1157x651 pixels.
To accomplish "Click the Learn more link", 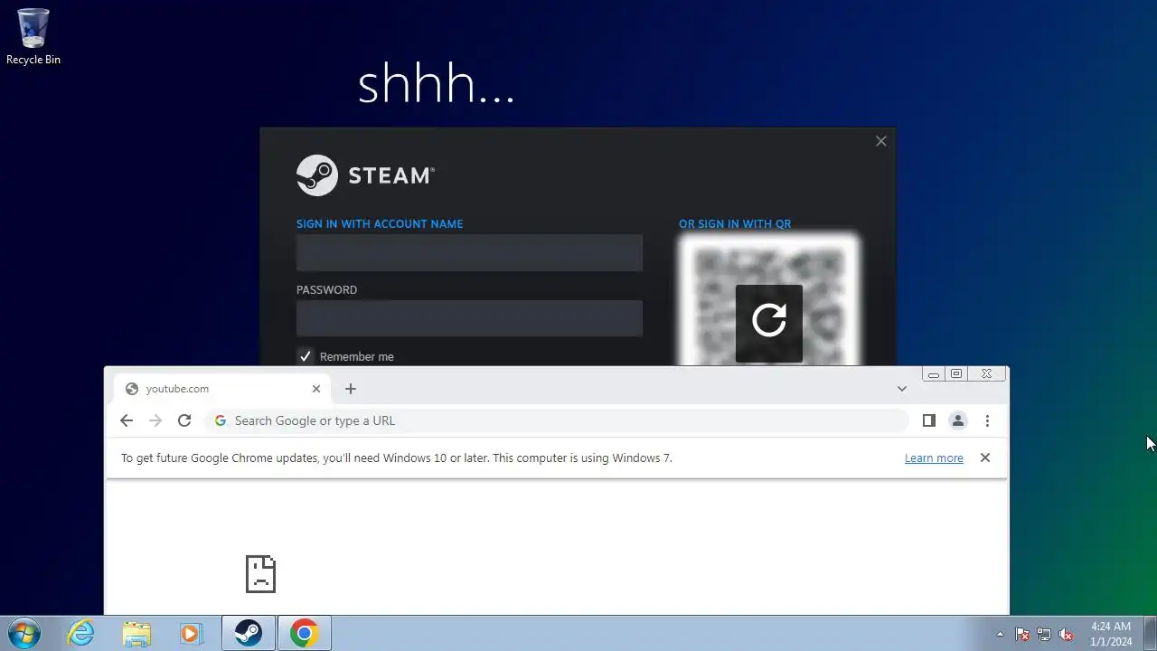I will (x=934, y=458).
